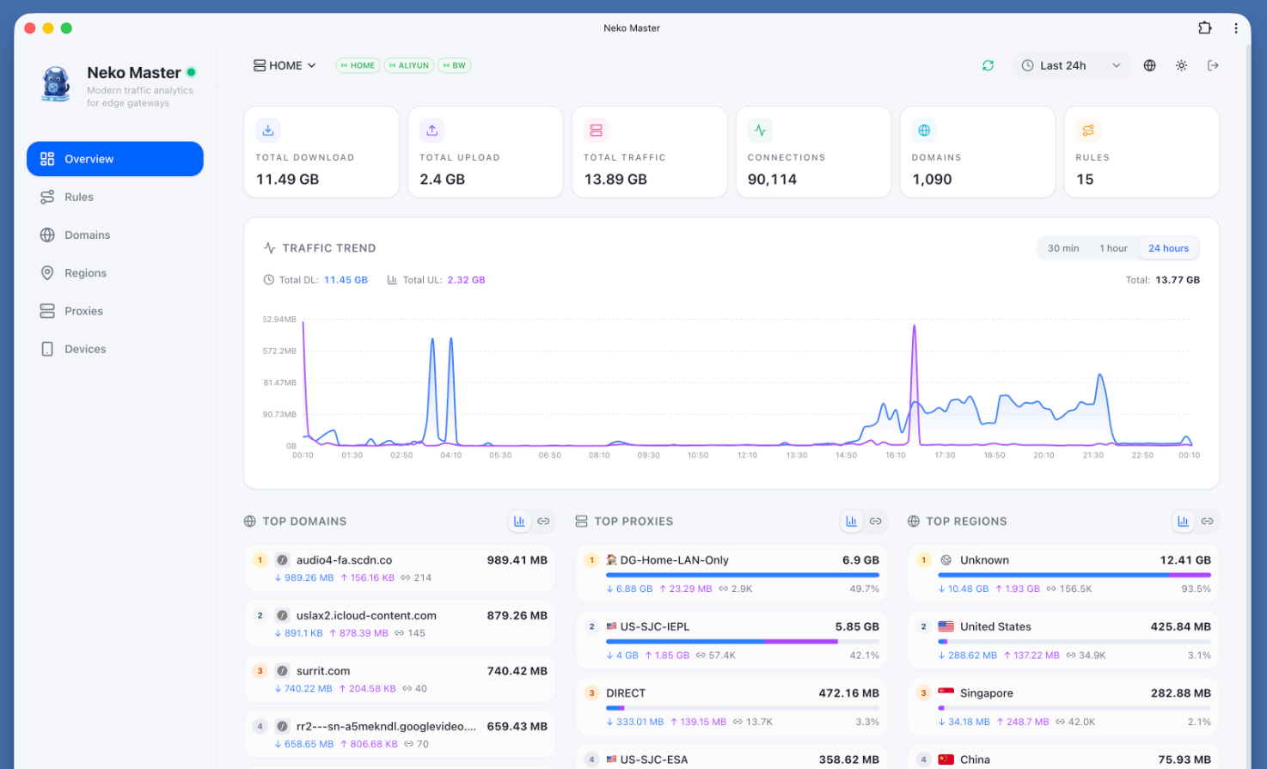The image size is (1267, 769).
Task: Switch Top Regions to bar chart view
Action: (1183, 522)
